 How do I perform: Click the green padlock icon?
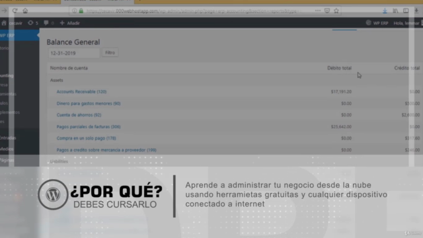[x=81, y=11]
